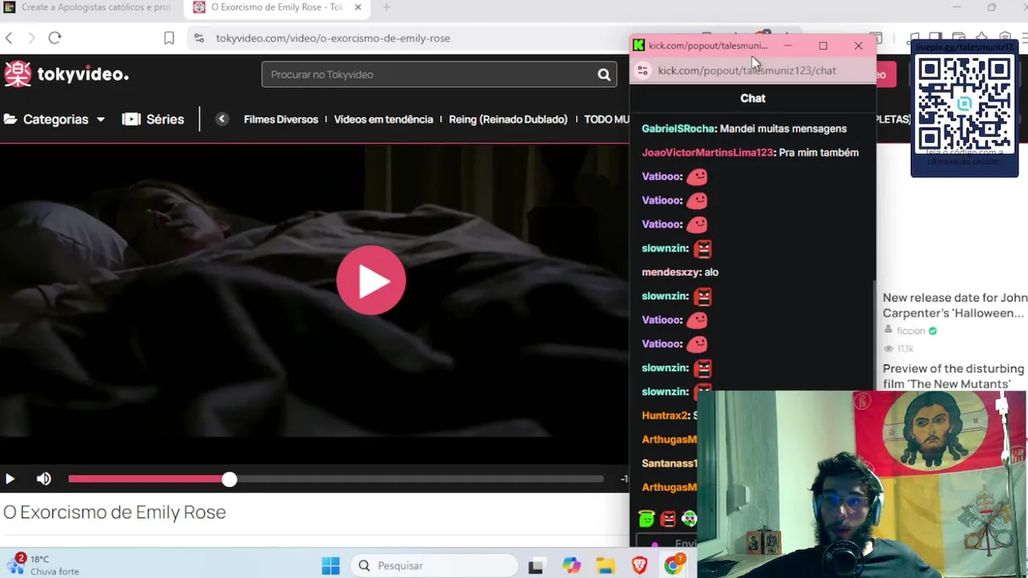
Task: Open Chrome from the taskbar
Action: click(x=673, y=566)
